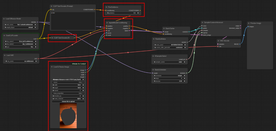Increase repeat value with its right arrow
The image size is (276, 131).
83,91
